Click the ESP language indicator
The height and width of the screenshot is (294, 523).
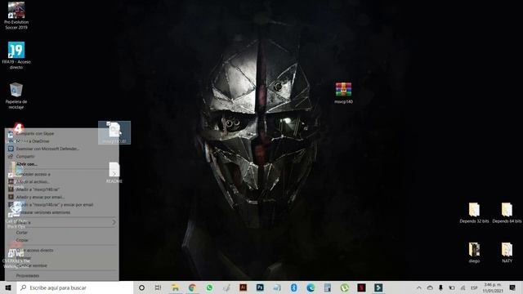(x=474, y=287)
